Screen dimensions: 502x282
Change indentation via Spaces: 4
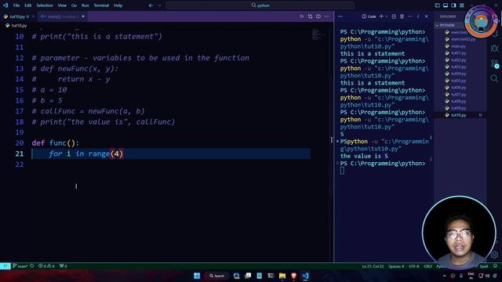396,266
